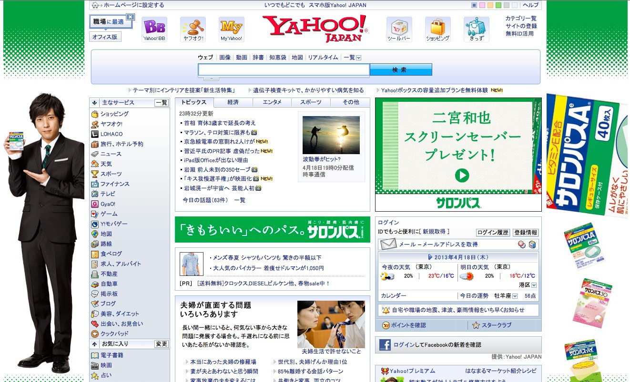
Task: Expand the お気に入り section arrow
Action: (x=95, y=344)
